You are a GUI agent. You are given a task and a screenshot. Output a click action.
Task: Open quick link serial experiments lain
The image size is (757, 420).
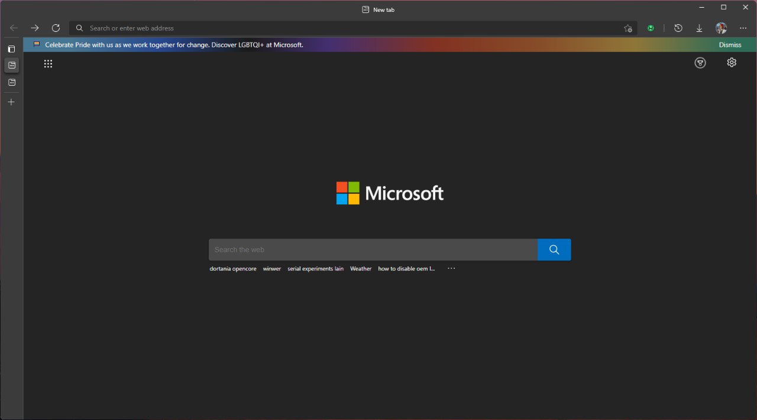coord(315,268)
